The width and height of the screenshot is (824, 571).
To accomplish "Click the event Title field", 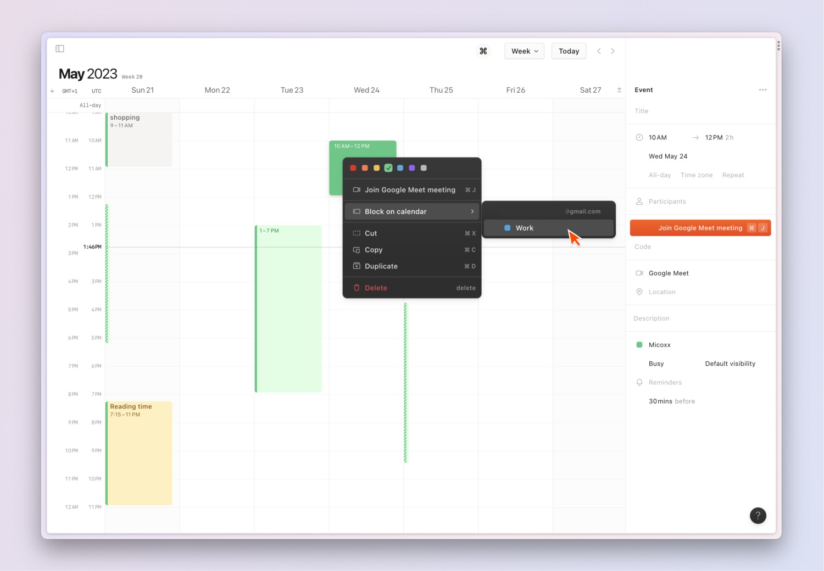I will click(700, 111).
